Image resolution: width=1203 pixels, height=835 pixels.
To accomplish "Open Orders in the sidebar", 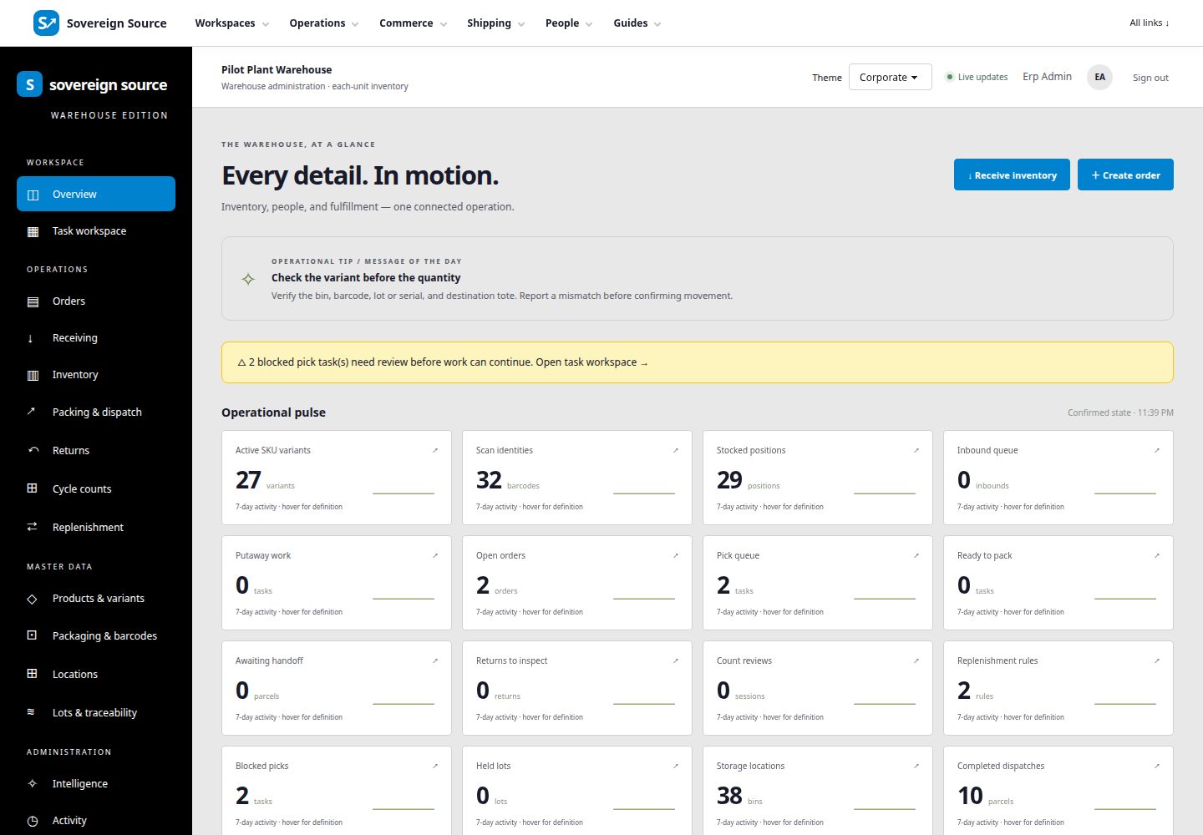I will coord(96,301).
